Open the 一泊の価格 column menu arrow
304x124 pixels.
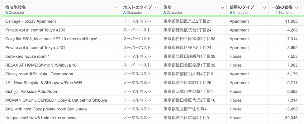pyautogui.click(x=297, y=8)
